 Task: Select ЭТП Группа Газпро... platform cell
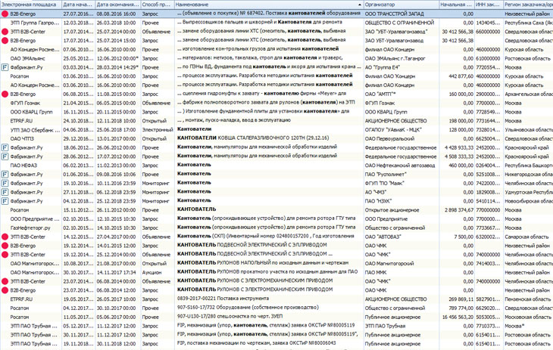[35, 23]
